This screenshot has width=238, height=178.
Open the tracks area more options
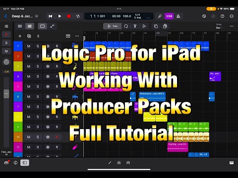(x=232, y=26)
